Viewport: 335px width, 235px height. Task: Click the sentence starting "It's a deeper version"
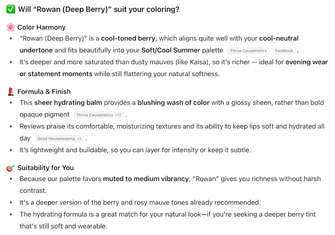pyautogui.click(x=140, y=203)
